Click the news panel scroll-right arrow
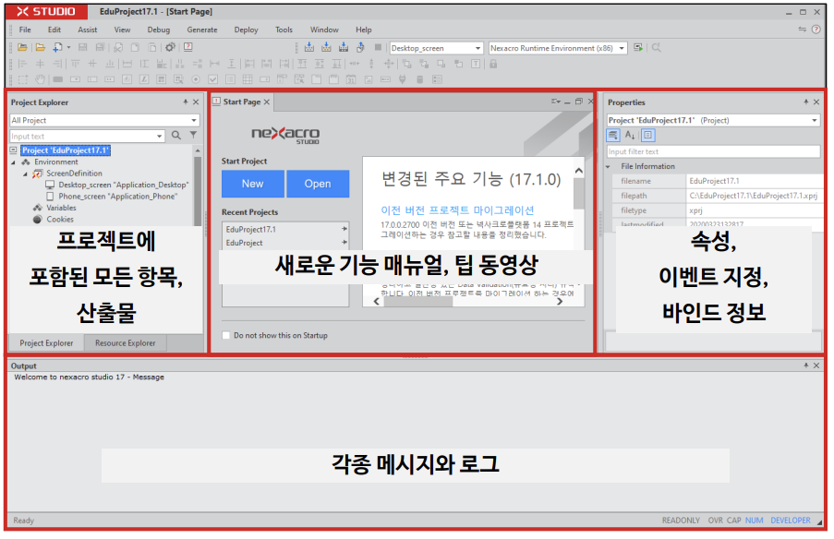This screenshot has width=834, height=539. tap(560, 302)
